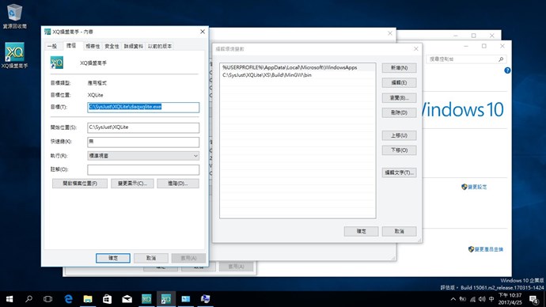Viewport: 546px width, 307px height.
Task: Cancel the XQ properties dialog
Action: [x=151, y=258]
